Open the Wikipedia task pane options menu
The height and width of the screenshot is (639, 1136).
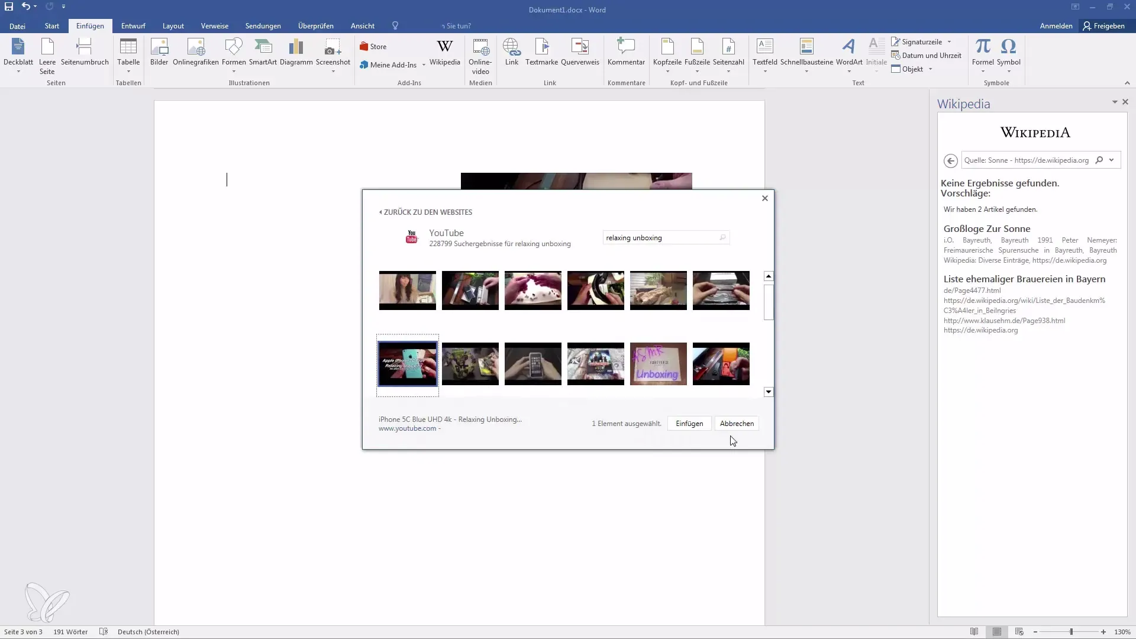[x=1115, y=102]
